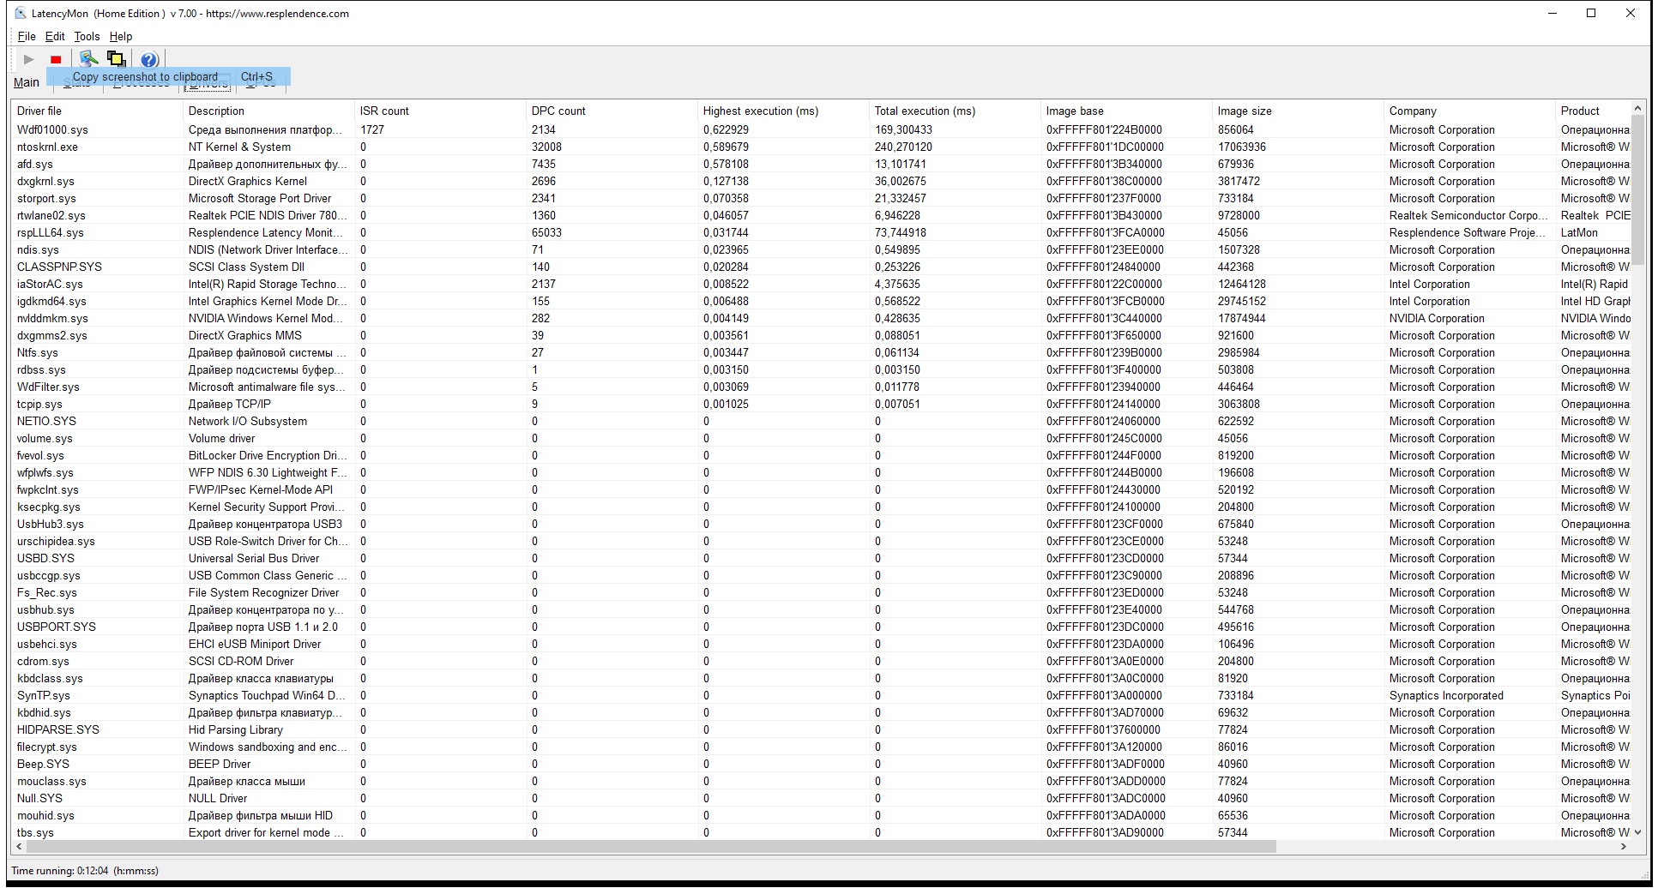Open the blue question mark help icon
This screenshot has height=888, width=1658.
point(149,59)
